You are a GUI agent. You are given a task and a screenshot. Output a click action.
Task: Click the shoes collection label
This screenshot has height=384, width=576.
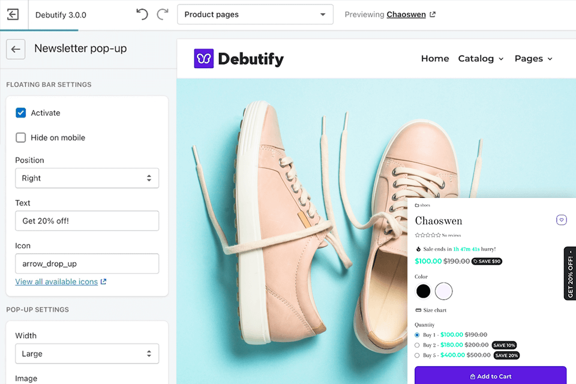click(425, 205)
